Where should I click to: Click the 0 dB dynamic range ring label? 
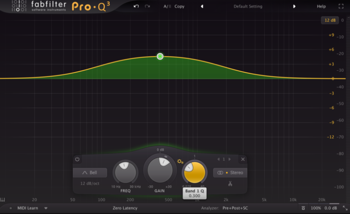click(x=160, y=150)
